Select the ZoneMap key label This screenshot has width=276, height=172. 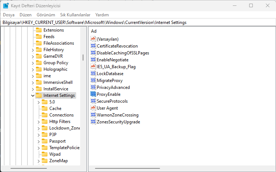(58, 161)
